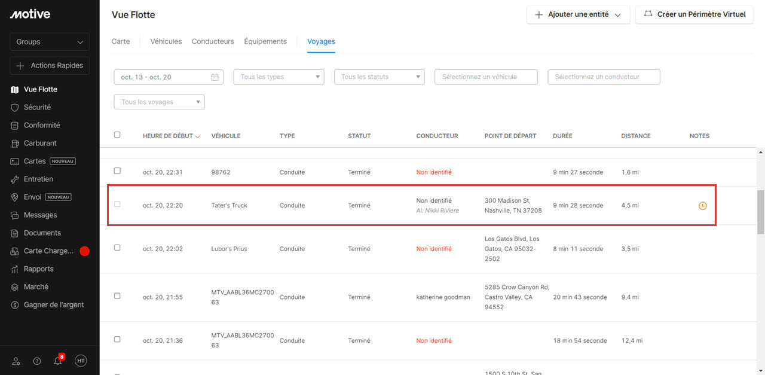Check the box for Lubor's Prius row
The height and width of the screenshot is (375, 765).
[x=117, y=248]
